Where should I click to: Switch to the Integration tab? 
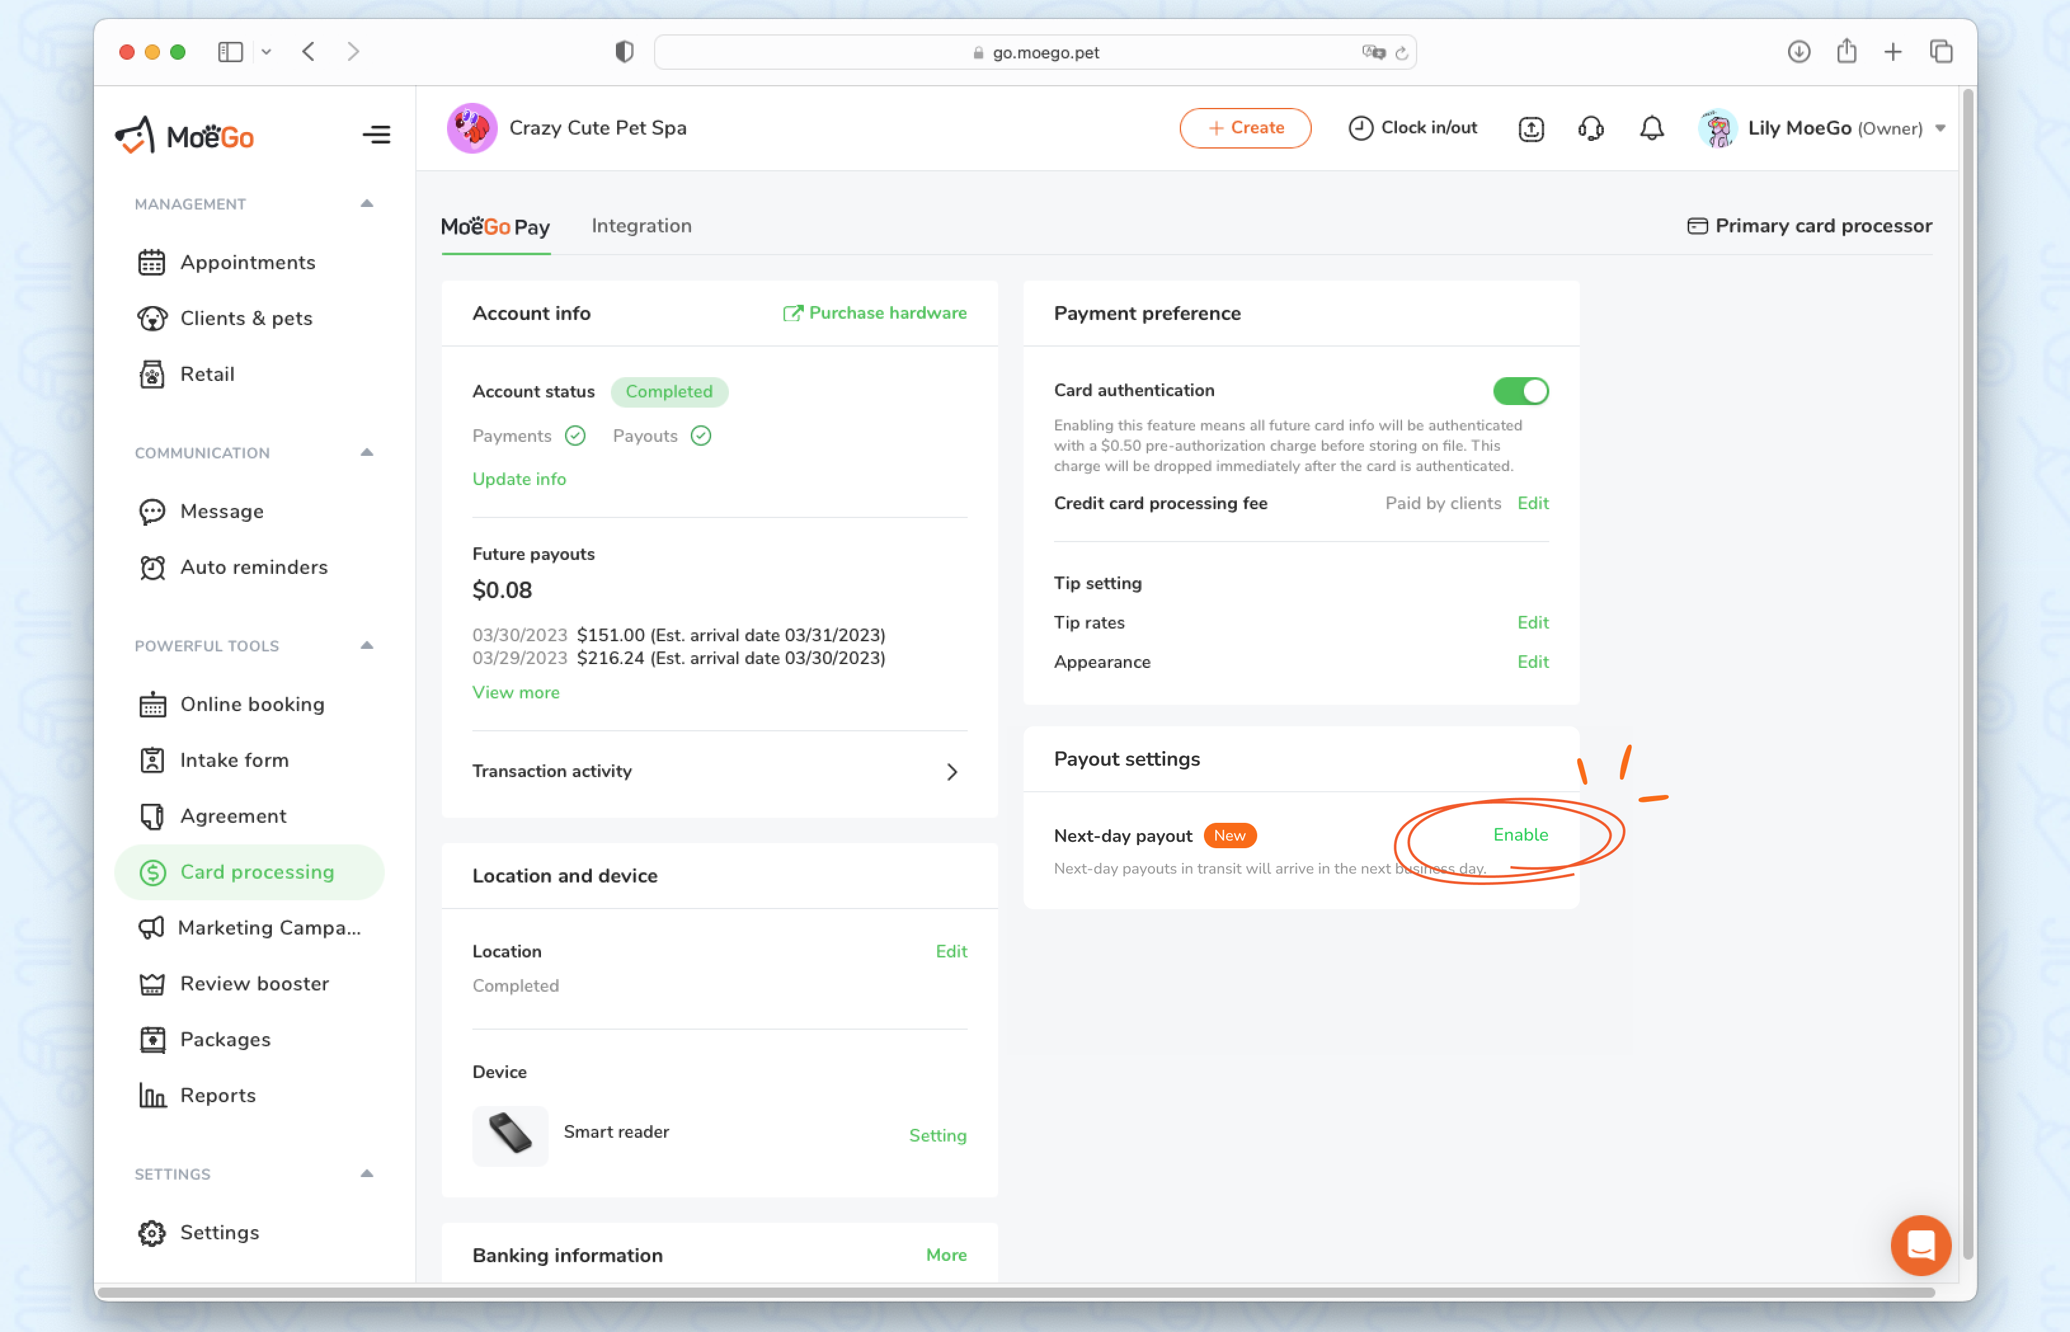(641, 226)
